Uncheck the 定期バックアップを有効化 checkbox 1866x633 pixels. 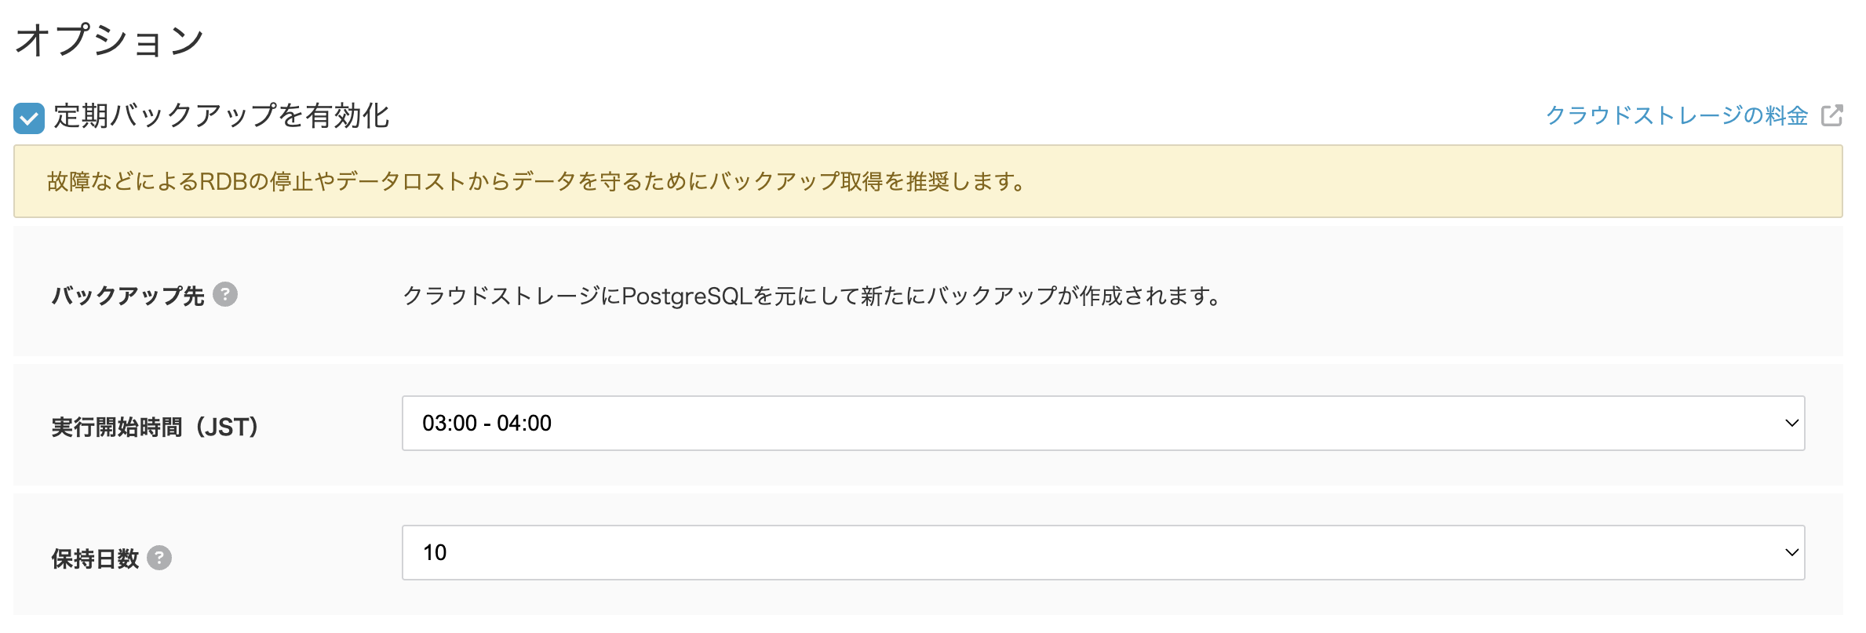pos(29,118)
